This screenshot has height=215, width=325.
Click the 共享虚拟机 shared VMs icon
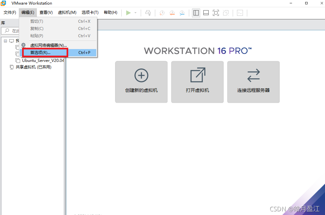click(12, 67)
